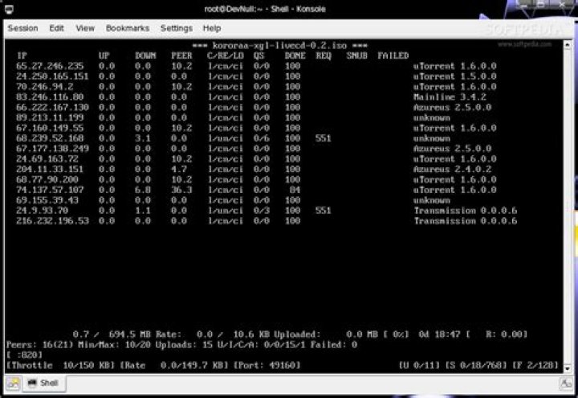
Task: Click the [S 0/18/768] status entry
Action: (476, 366)
